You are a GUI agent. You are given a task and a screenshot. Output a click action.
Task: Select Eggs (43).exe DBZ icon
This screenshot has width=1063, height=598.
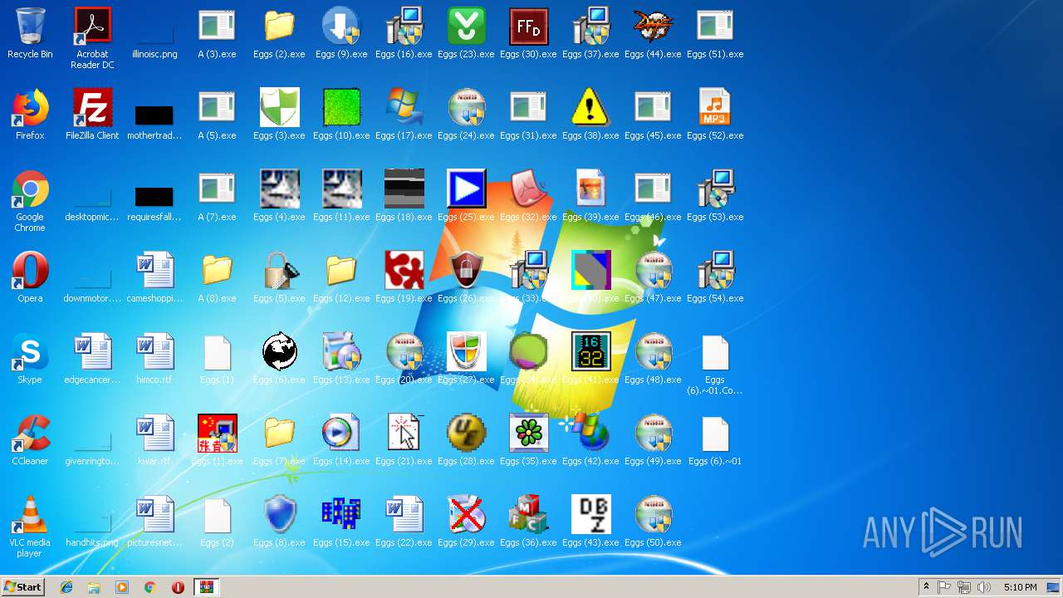pyautogui.click(x=590, y=522)
